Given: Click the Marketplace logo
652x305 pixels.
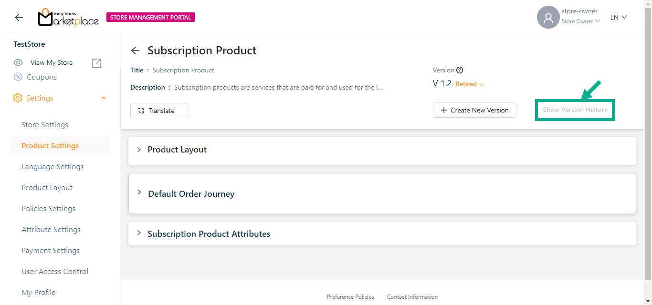Looking at the screenshot, I should [68, 18].
